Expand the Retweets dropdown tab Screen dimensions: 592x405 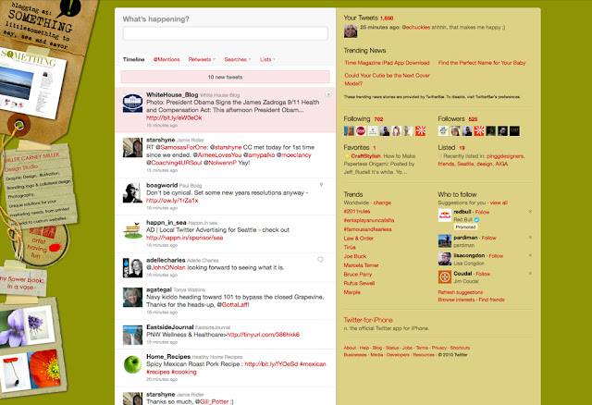202,59
